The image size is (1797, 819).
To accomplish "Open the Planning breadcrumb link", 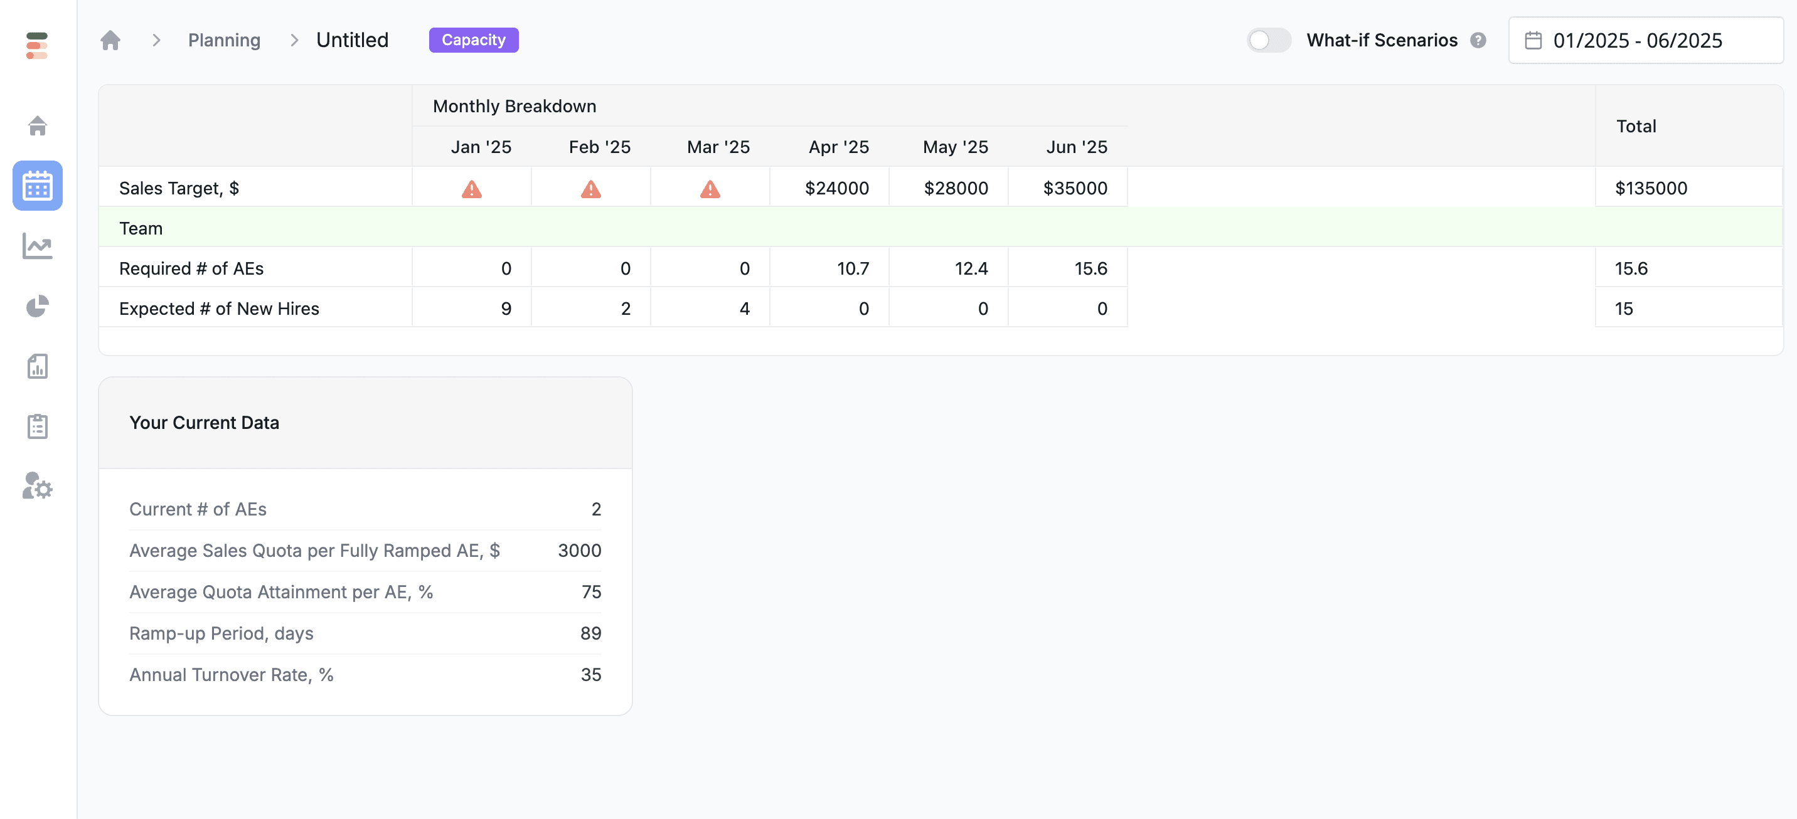I will point(224,40).
